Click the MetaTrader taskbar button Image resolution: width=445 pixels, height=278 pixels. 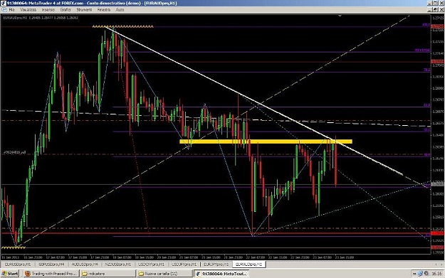click(221, 274)
